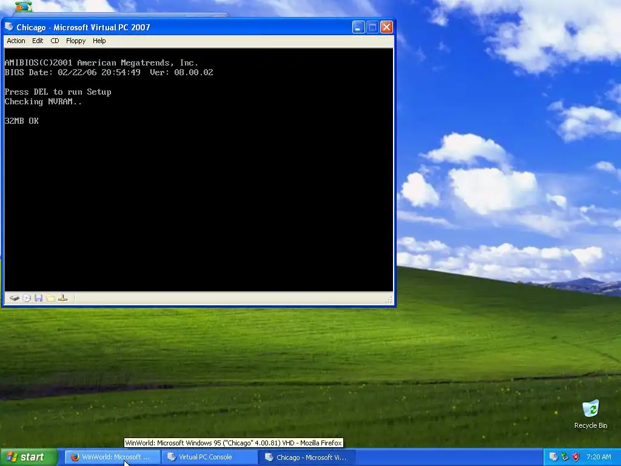This screenshot has width=621, height=466.
Task: Click the Virtual PC tray icon
Action: coord(553,457)
